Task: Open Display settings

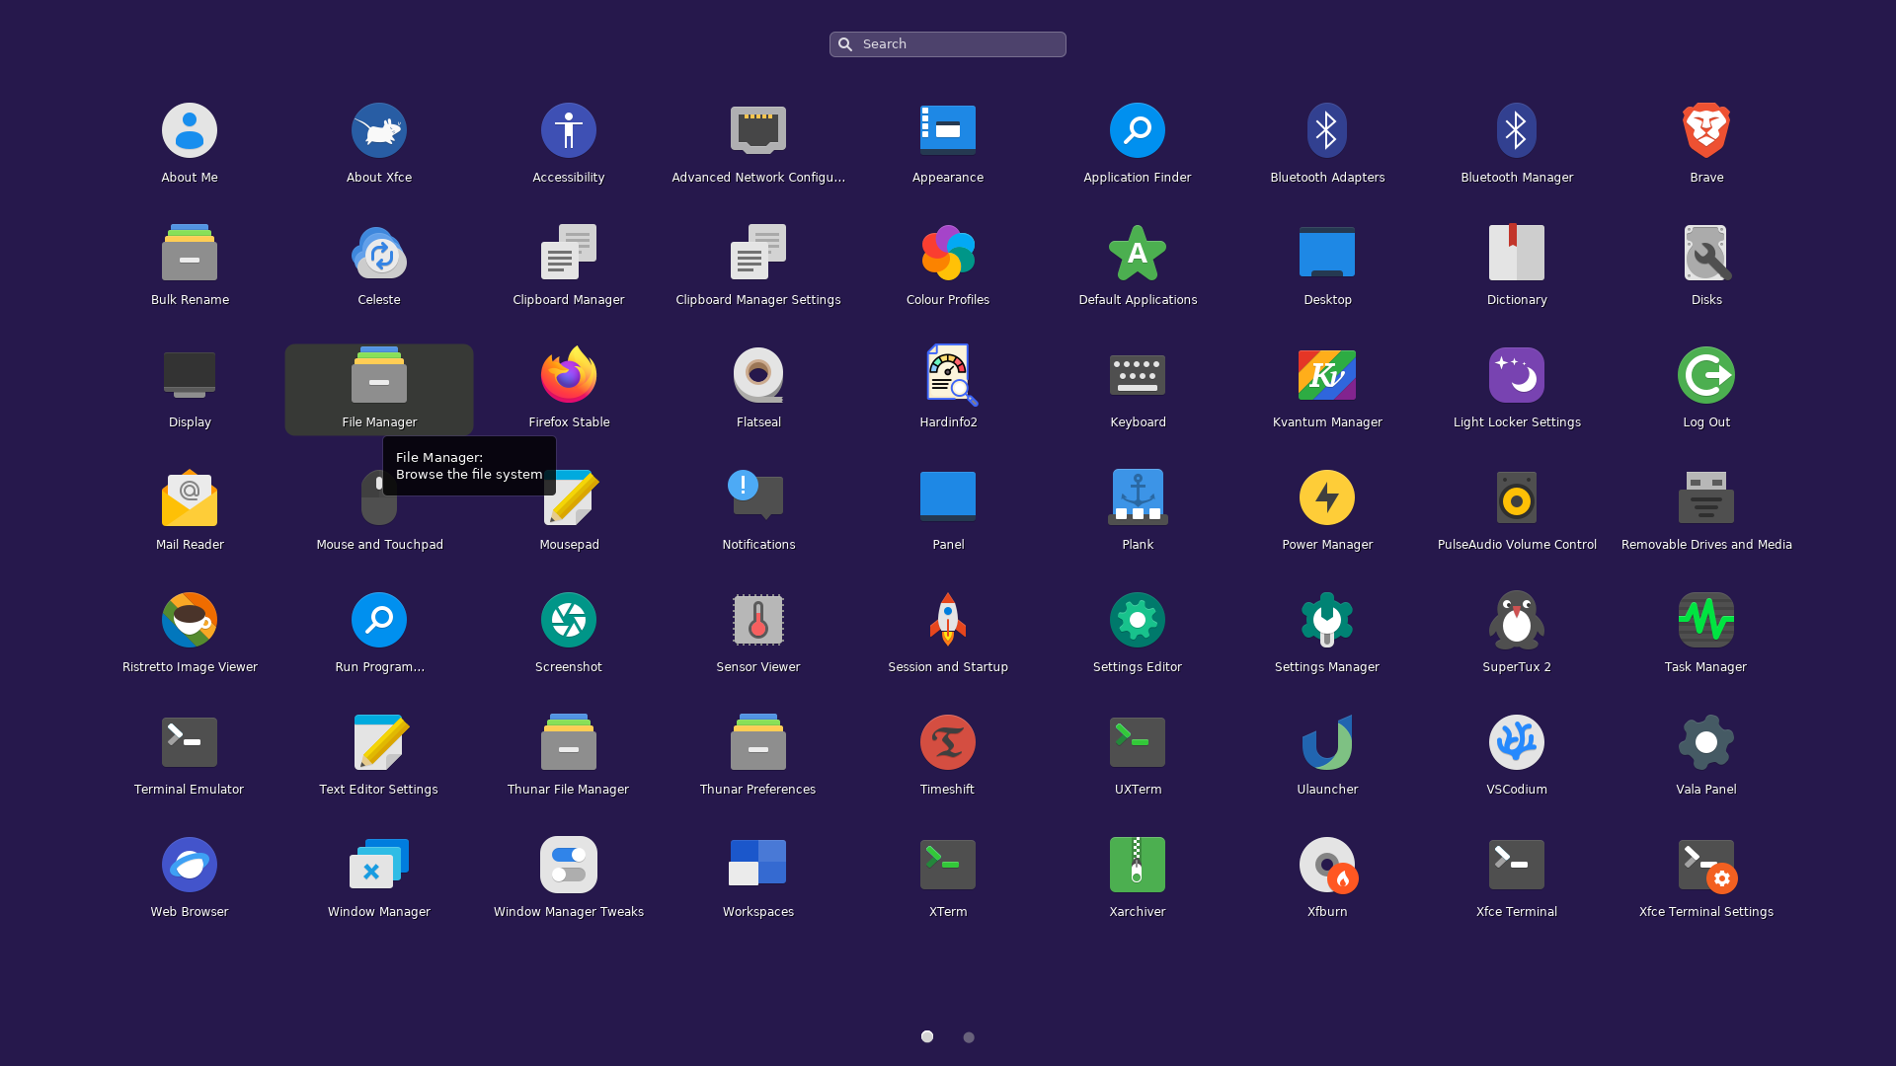Action: point(190,389)
